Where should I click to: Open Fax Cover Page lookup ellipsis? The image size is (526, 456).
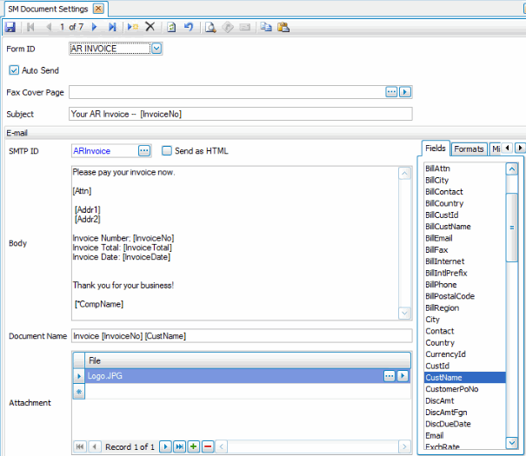(391, 91)
